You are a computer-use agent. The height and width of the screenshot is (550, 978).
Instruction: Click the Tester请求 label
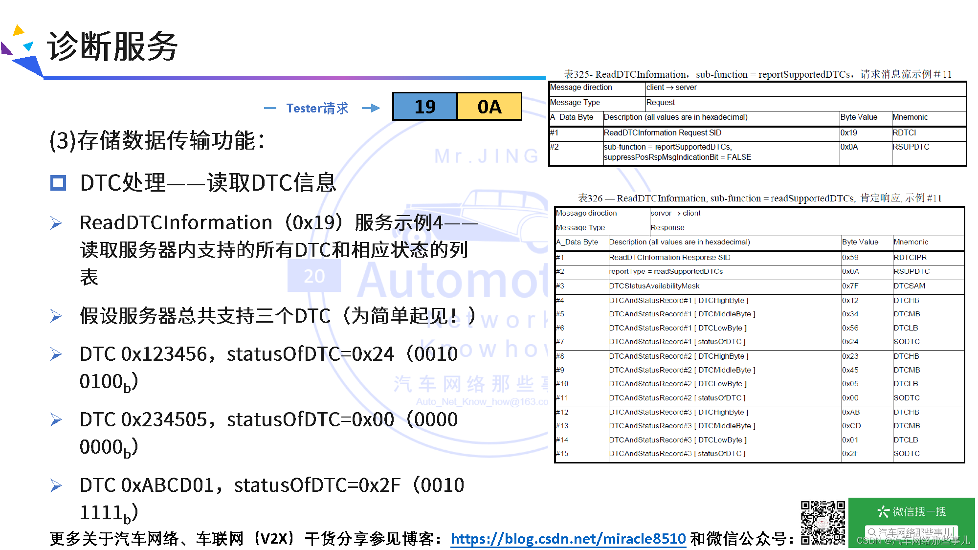click(317, 108)
